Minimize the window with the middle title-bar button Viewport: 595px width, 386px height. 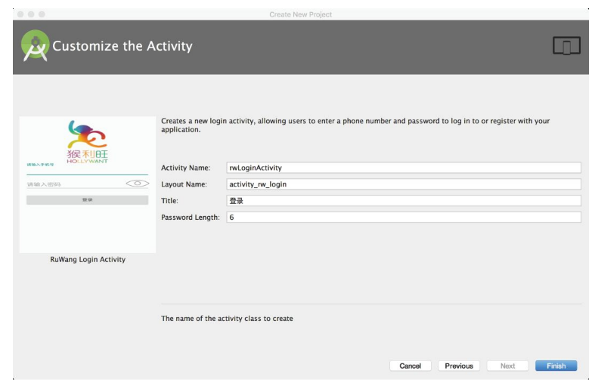point(31,14)
